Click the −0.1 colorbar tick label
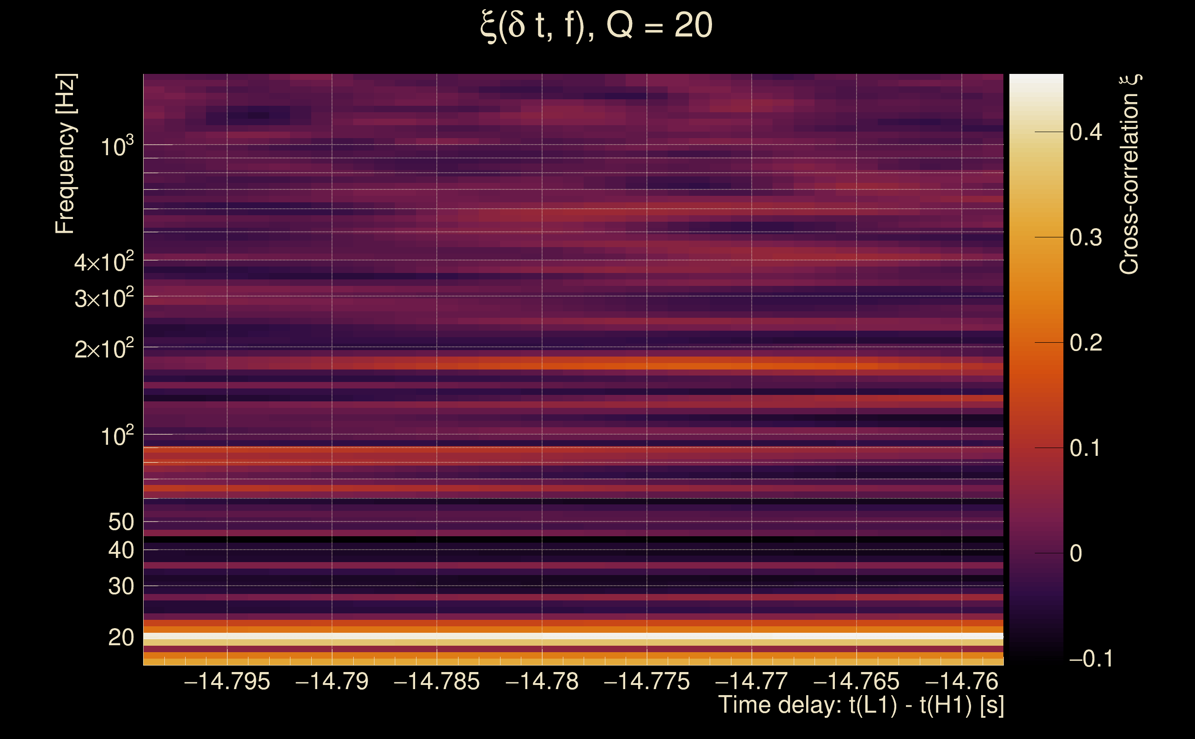Screen dimensions: 1195x739 pyautogui.click(x=1091, y=658)
